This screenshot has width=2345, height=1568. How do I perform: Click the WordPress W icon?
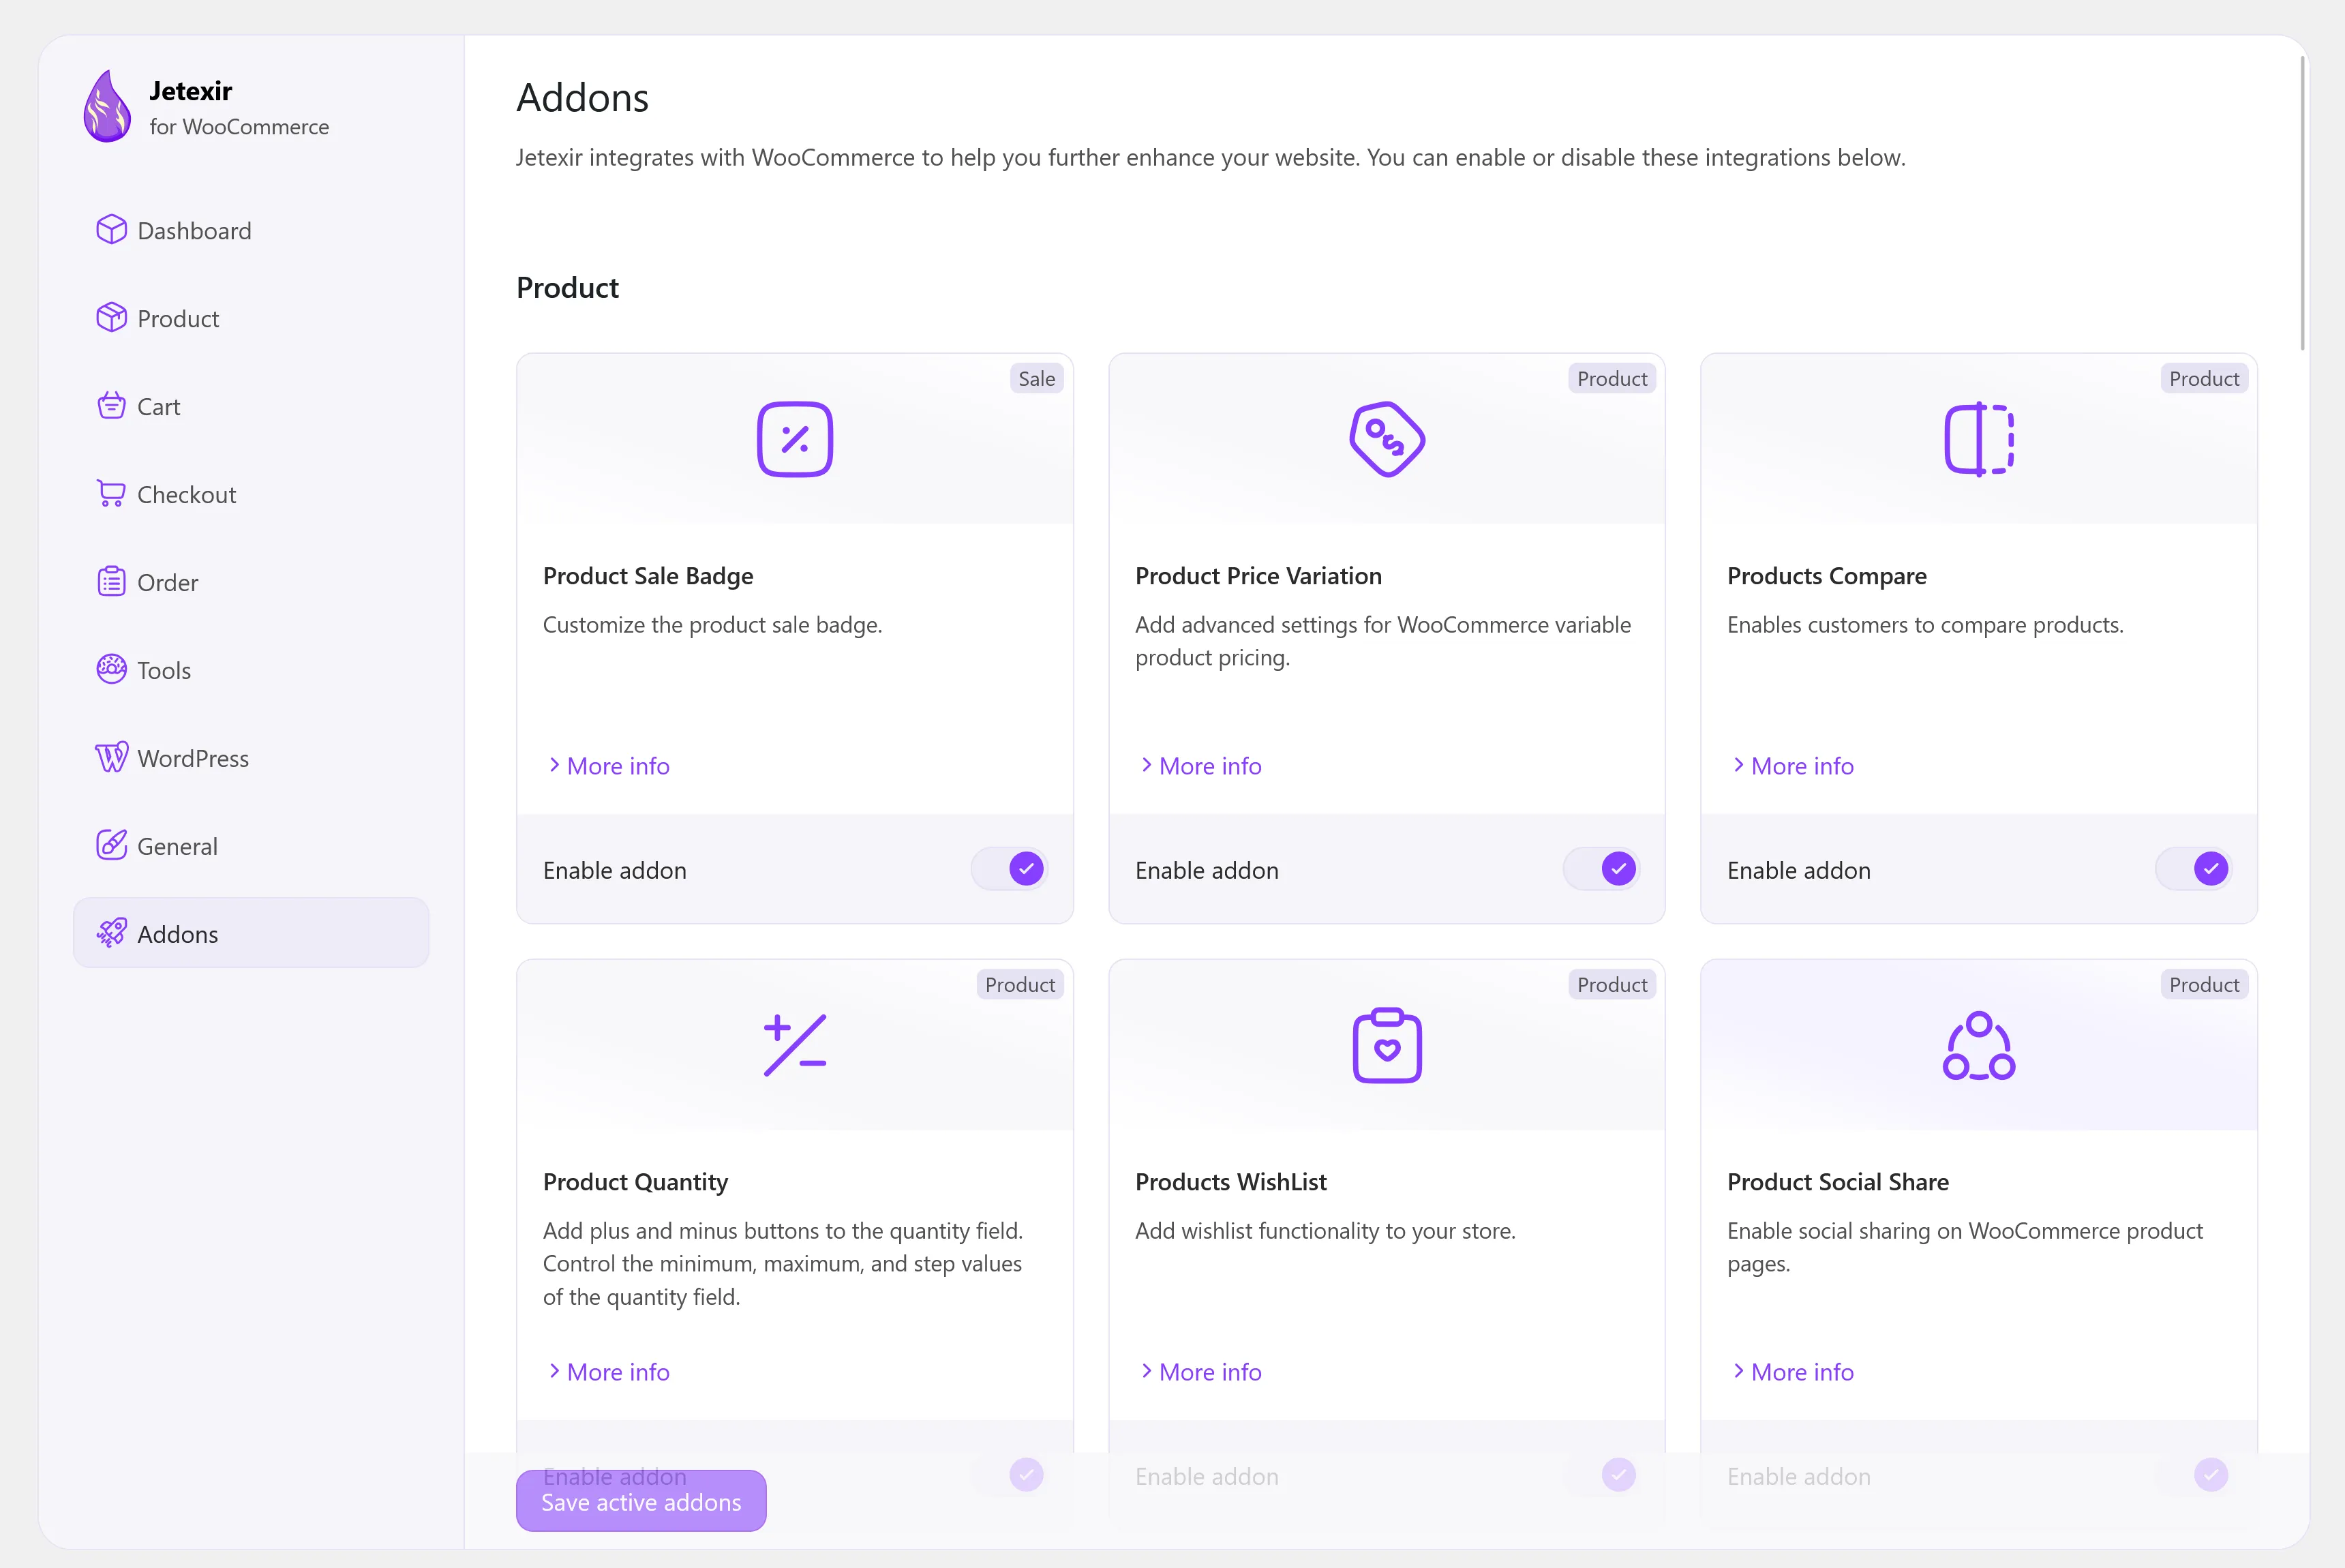click(x=111, y=758)
